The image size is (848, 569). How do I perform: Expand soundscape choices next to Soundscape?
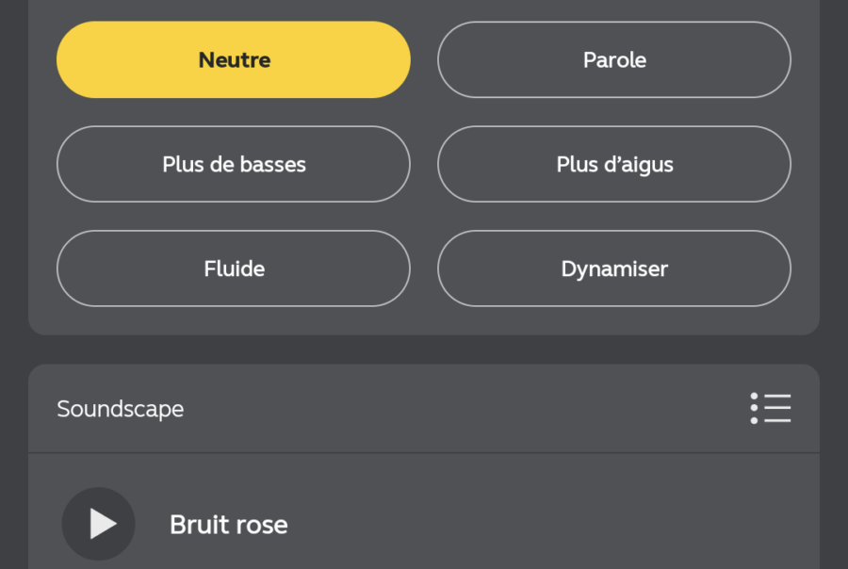(771, 408)
